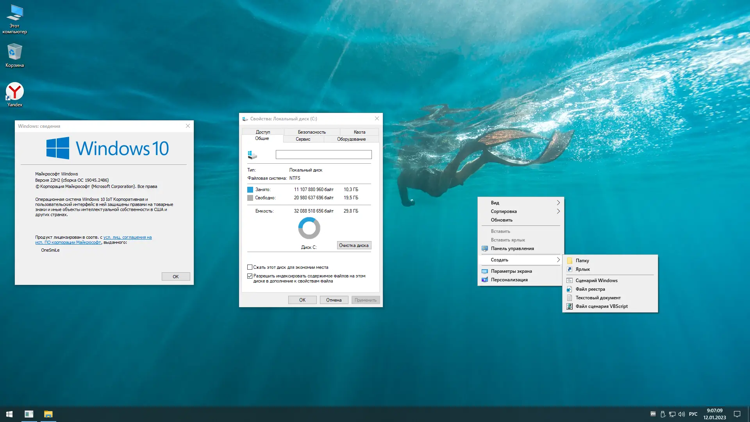Screen dimensions: 750x422
Task: Uncheck 'Разрешить индексировать' checkbox
Action: 250,276
